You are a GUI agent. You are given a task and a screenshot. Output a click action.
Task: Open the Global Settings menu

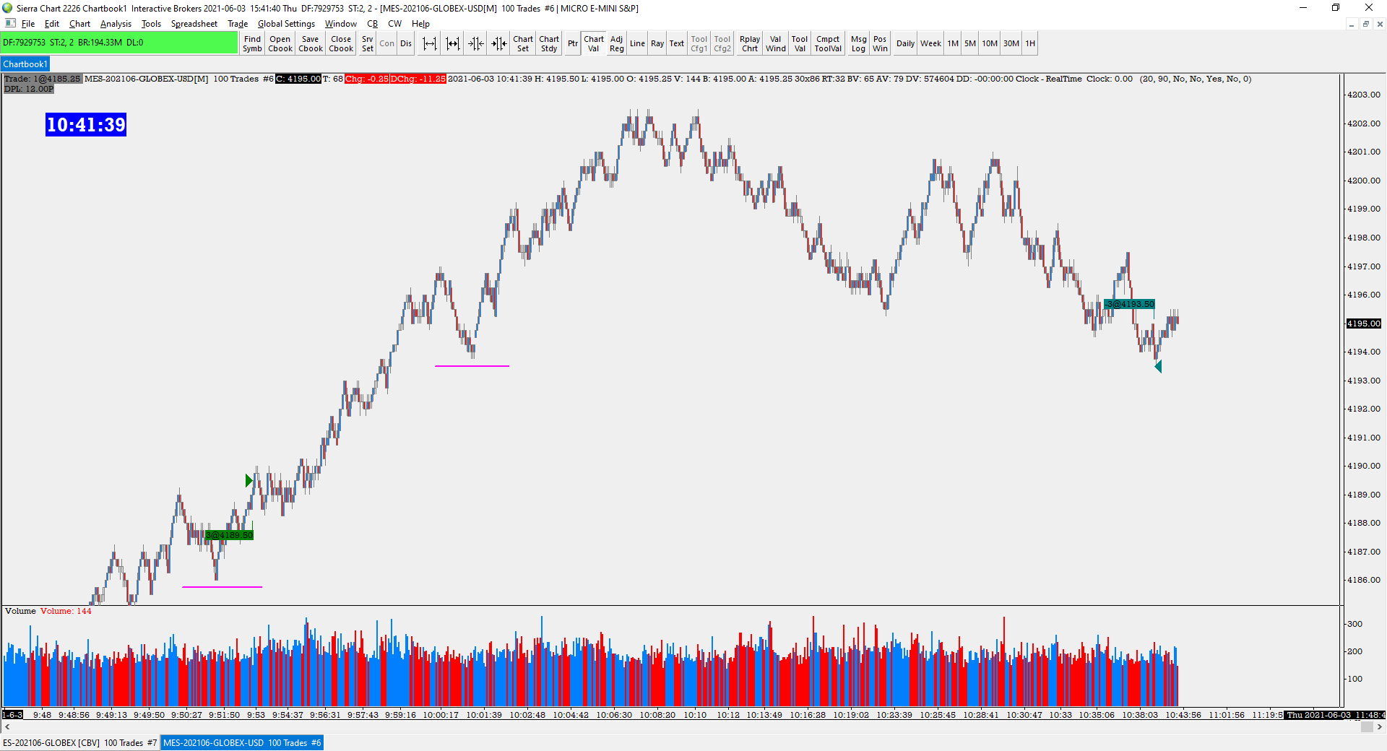[286, 24]
